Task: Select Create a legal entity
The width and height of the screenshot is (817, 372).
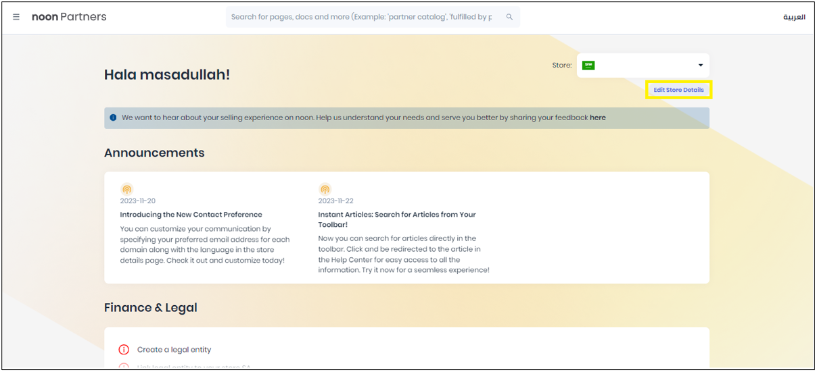Action: (x=174, y=350)
